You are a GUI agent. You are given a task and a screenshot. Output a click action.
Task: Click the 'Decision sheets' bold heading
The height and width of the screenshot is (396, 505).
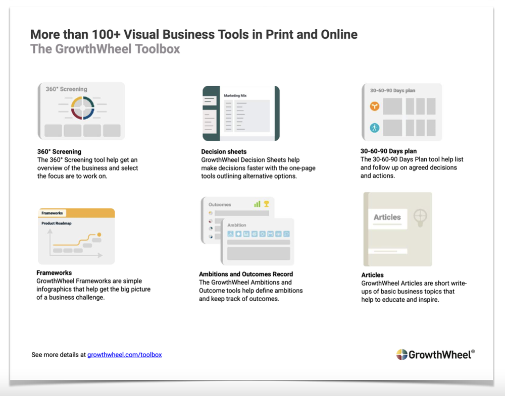click(x=224, y=151)
